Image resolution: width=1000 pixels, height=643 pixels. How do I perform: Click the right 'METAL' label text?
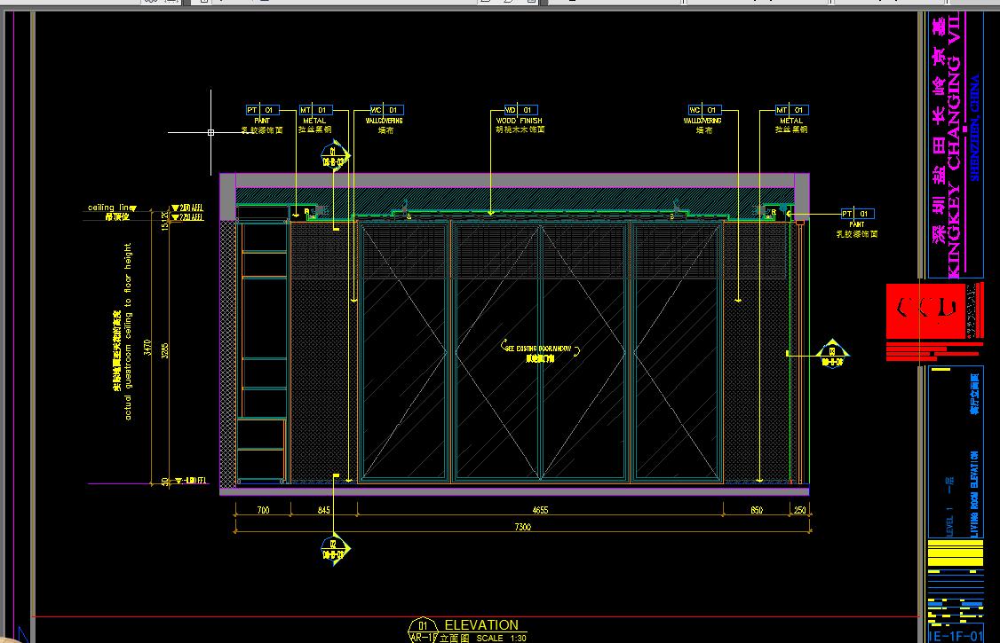tap(790, 121)
